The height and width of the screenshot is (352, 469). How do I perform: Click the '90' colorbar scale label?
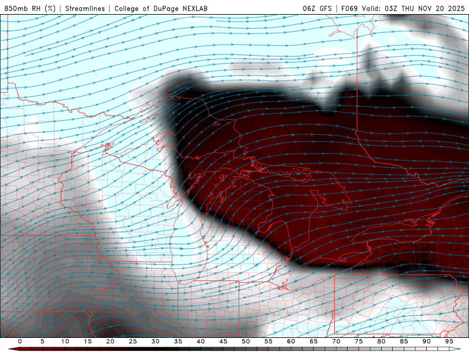pos(427,341)
